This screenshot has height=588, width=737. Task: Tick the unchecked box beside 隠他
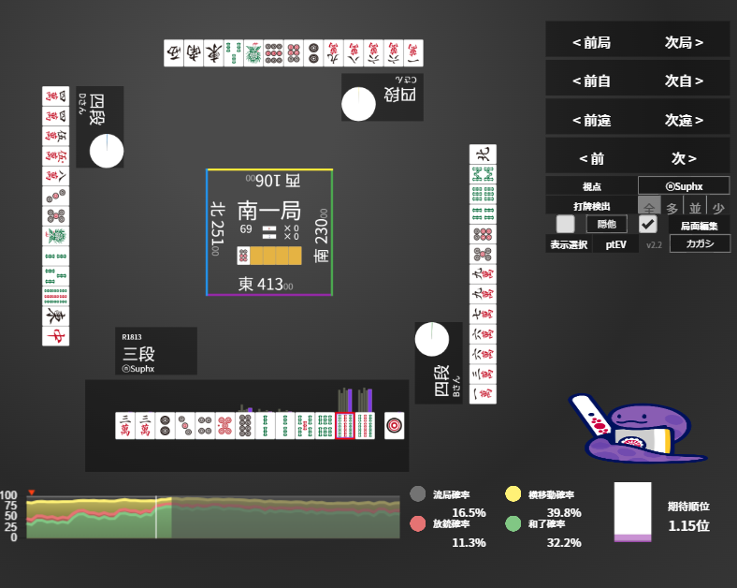click(566, 224)
